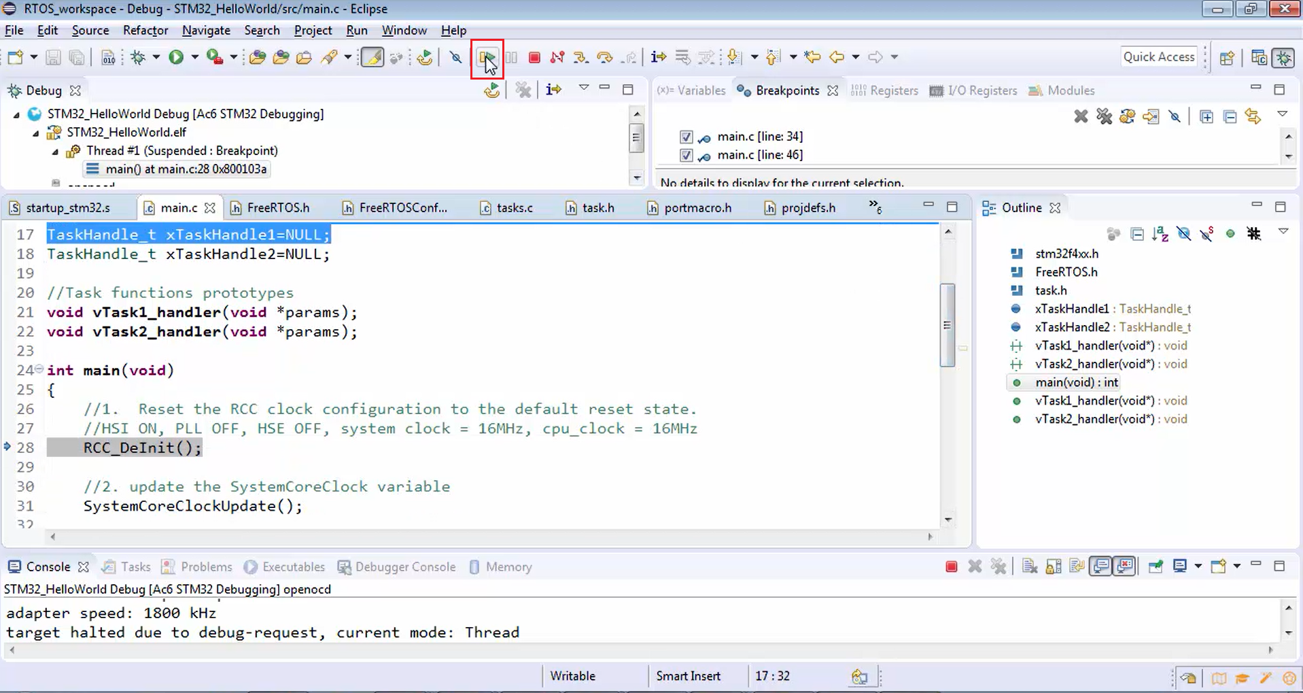This screenshot has width=1303, height=693.
Task: Click the Debug view scroll down arrow
Action: pos(637,178)
